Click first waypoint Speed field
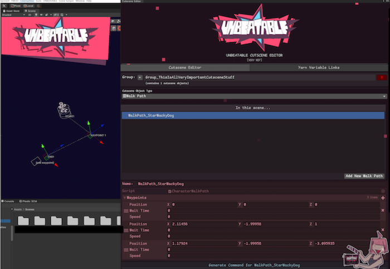390x269 pixels. point(274,217)
